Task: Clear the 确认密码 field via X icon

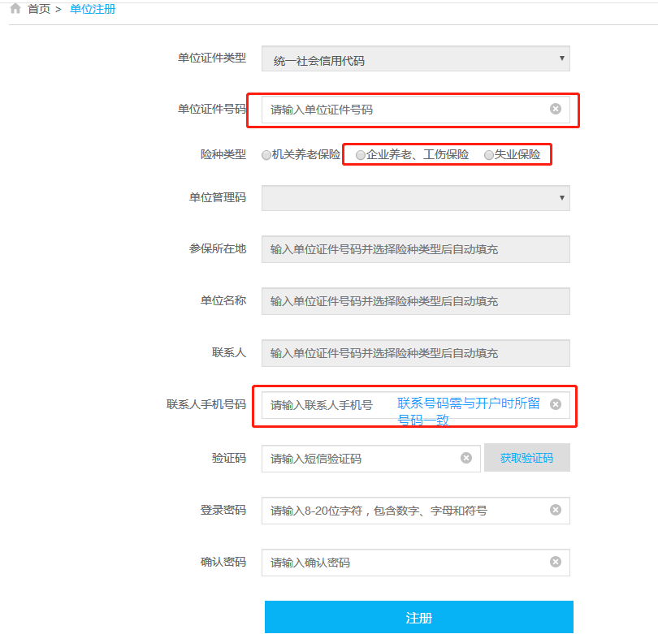Action: 556,562
